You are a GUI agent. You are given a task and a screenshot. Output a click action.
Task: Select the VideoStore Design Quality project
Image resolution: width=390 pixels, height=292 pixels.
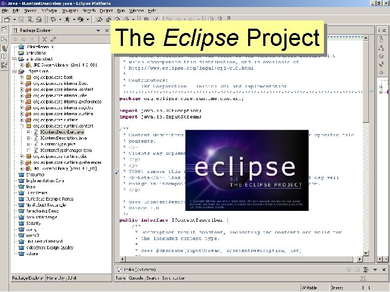(49, 248)
